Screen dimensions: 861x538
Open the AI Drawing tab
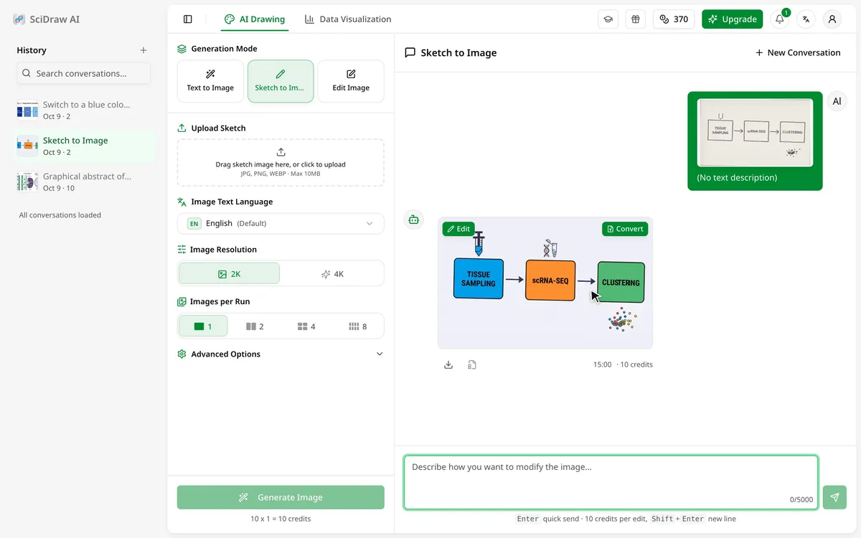coord(255,19)
